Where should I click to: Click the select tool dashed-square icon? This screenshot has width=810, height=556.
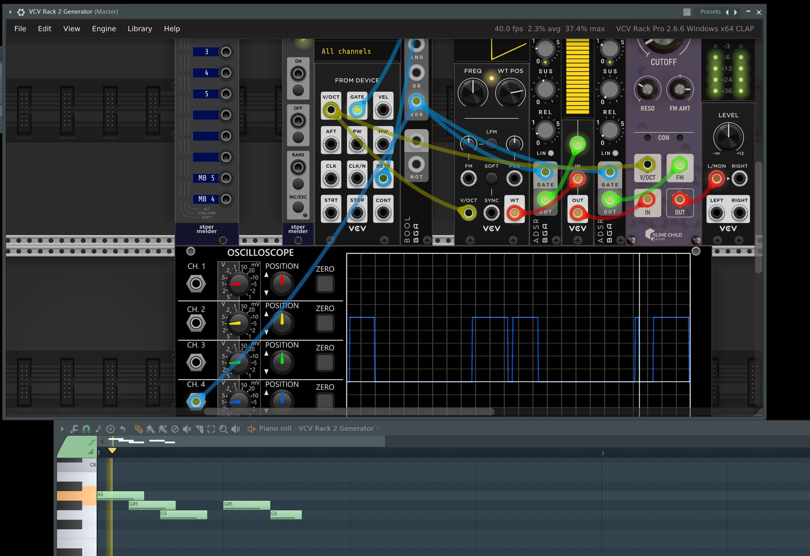tap(211, 429)
